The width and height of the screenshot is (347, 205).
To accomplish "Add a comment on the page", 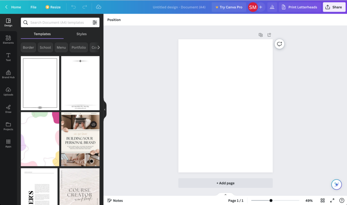I will point(280,44).
